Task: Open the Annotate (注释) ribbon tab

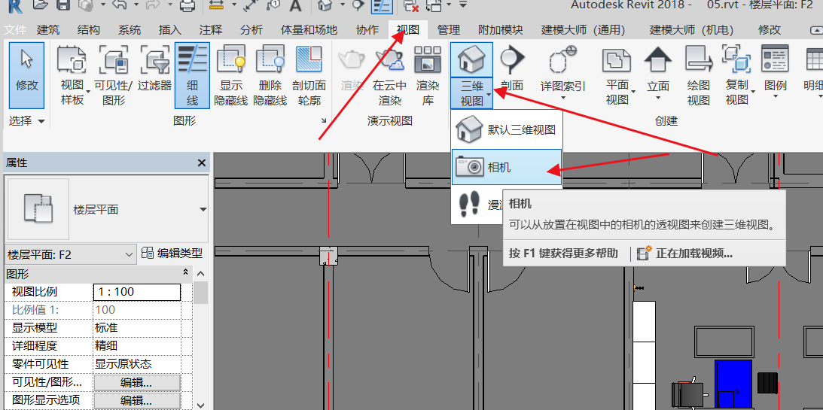Action: (x=211, y=30)
